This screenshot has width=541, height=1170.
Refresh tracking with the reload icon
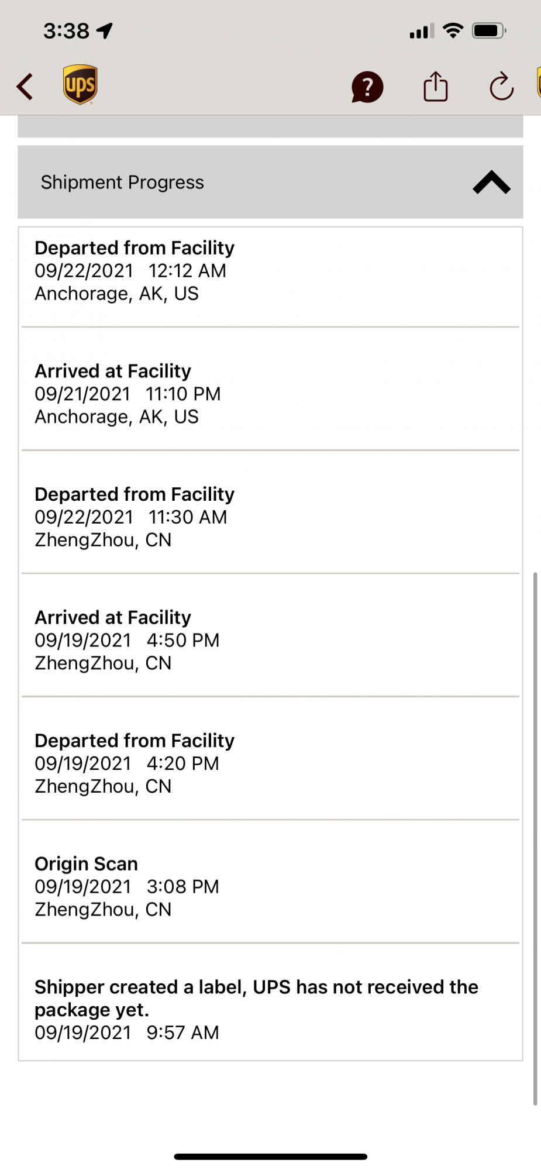click(501, 87)
